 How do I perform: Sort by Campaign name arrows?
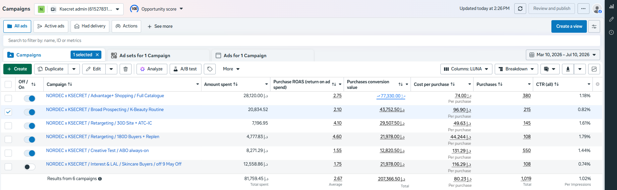click(70, 84)
